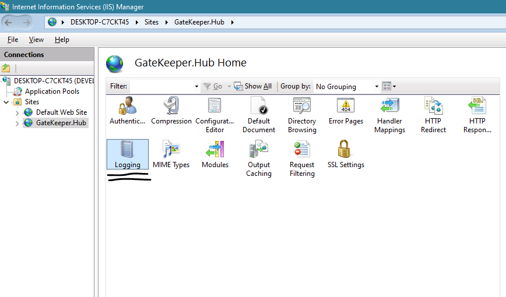Open the MIME Types feature
The image size is (506, 297).
(171, 154)
